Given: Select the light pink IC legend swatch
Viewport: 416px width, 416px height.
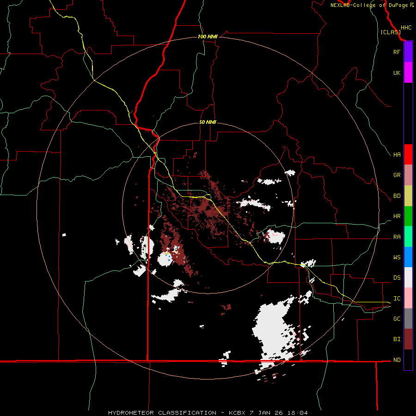Looking at the screenshot, I should [408, 298].
